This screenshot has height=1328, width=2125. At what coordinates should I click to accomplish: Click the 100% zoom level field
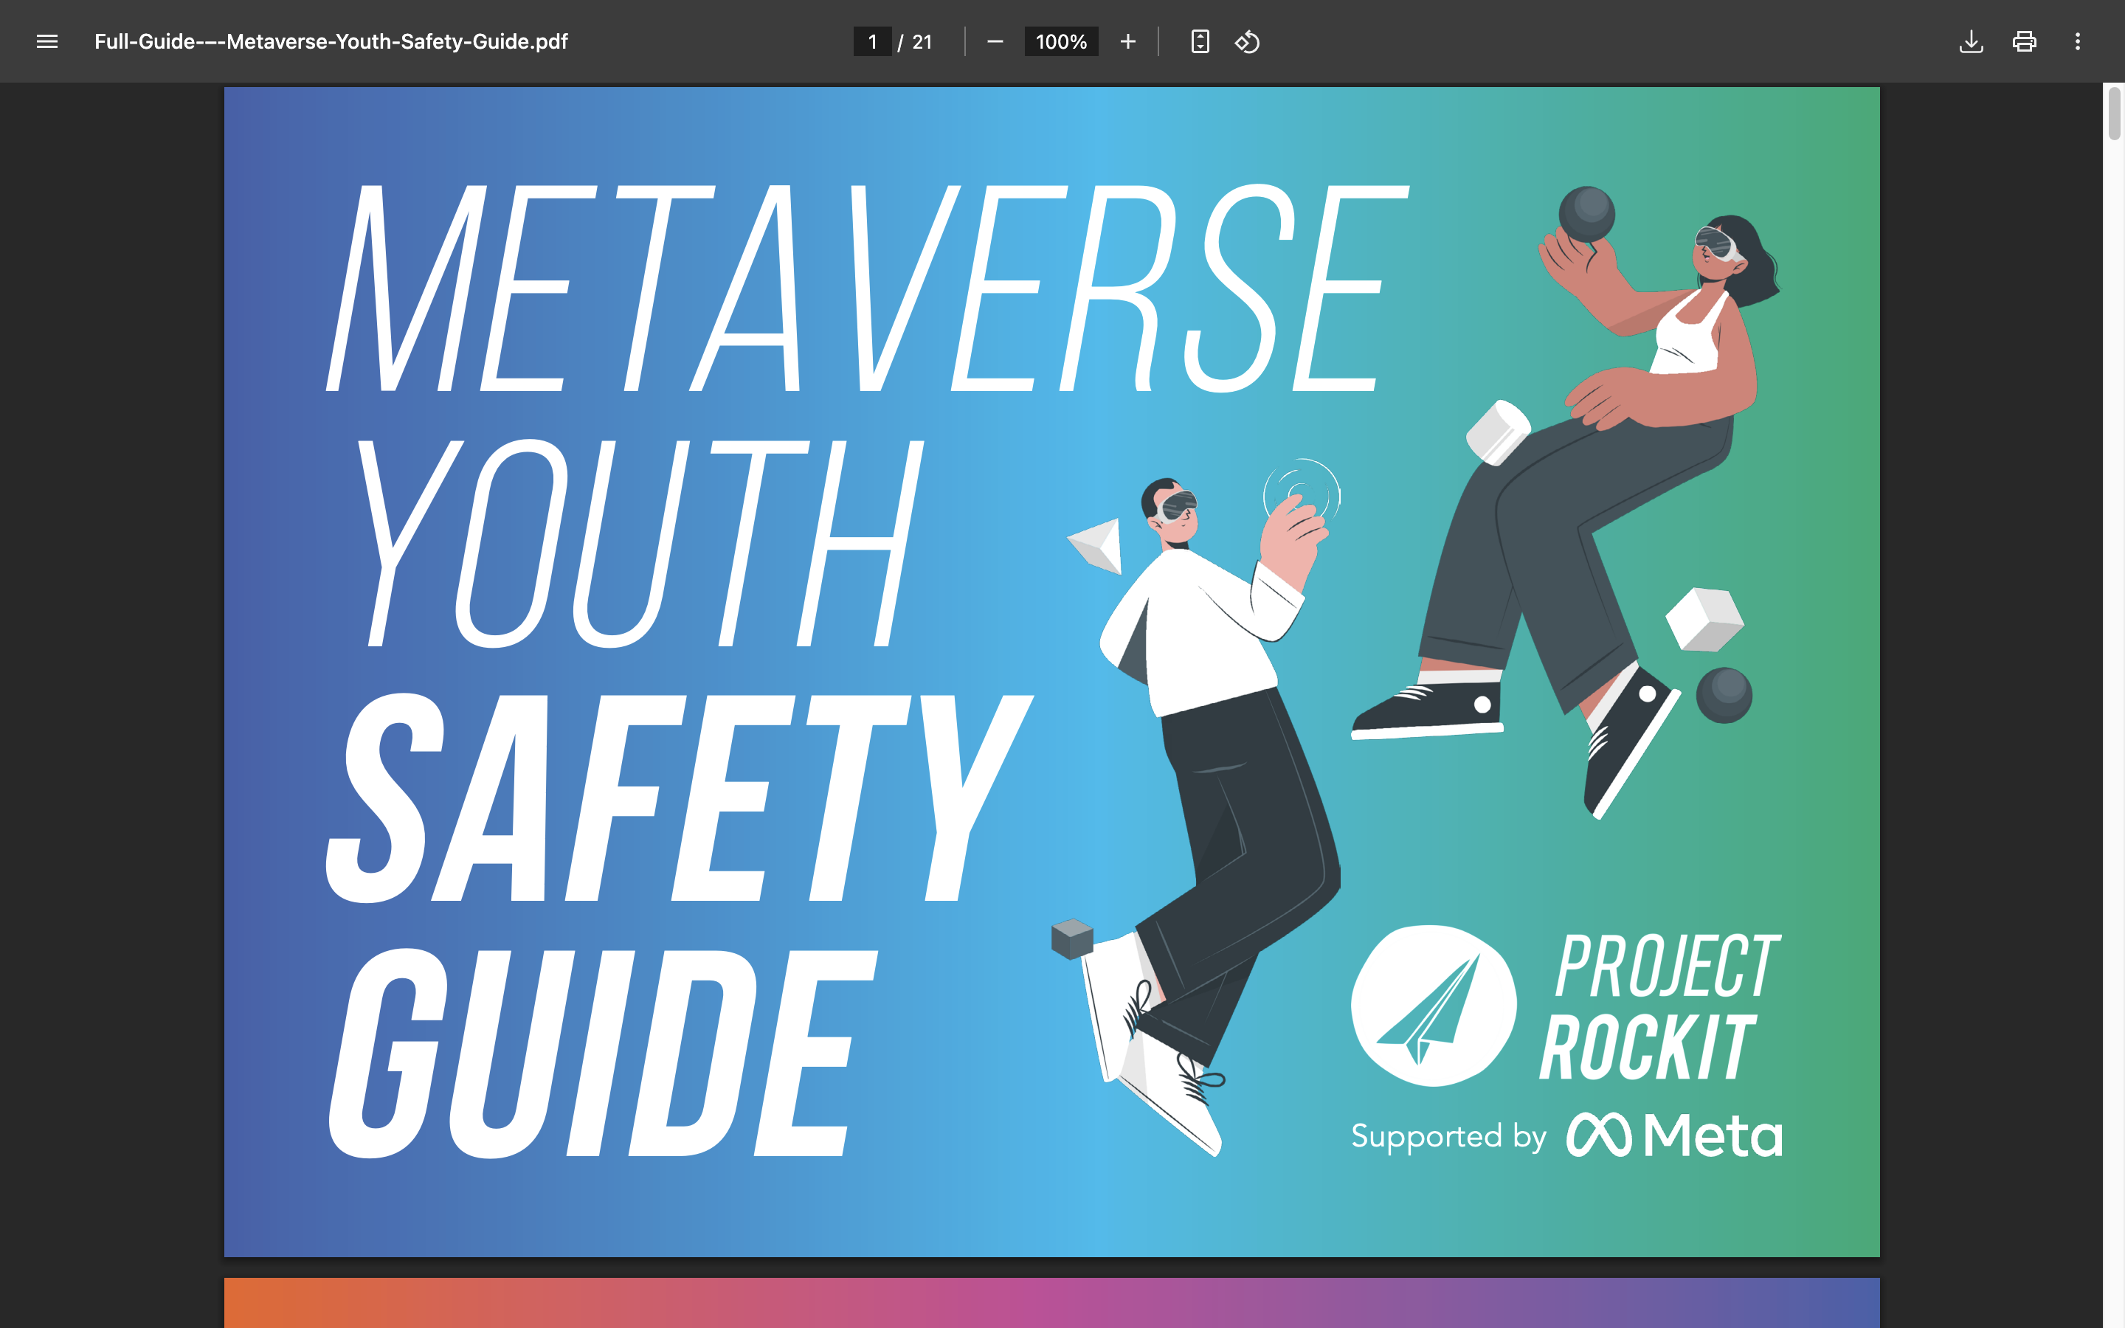[x=1061, y=41]
